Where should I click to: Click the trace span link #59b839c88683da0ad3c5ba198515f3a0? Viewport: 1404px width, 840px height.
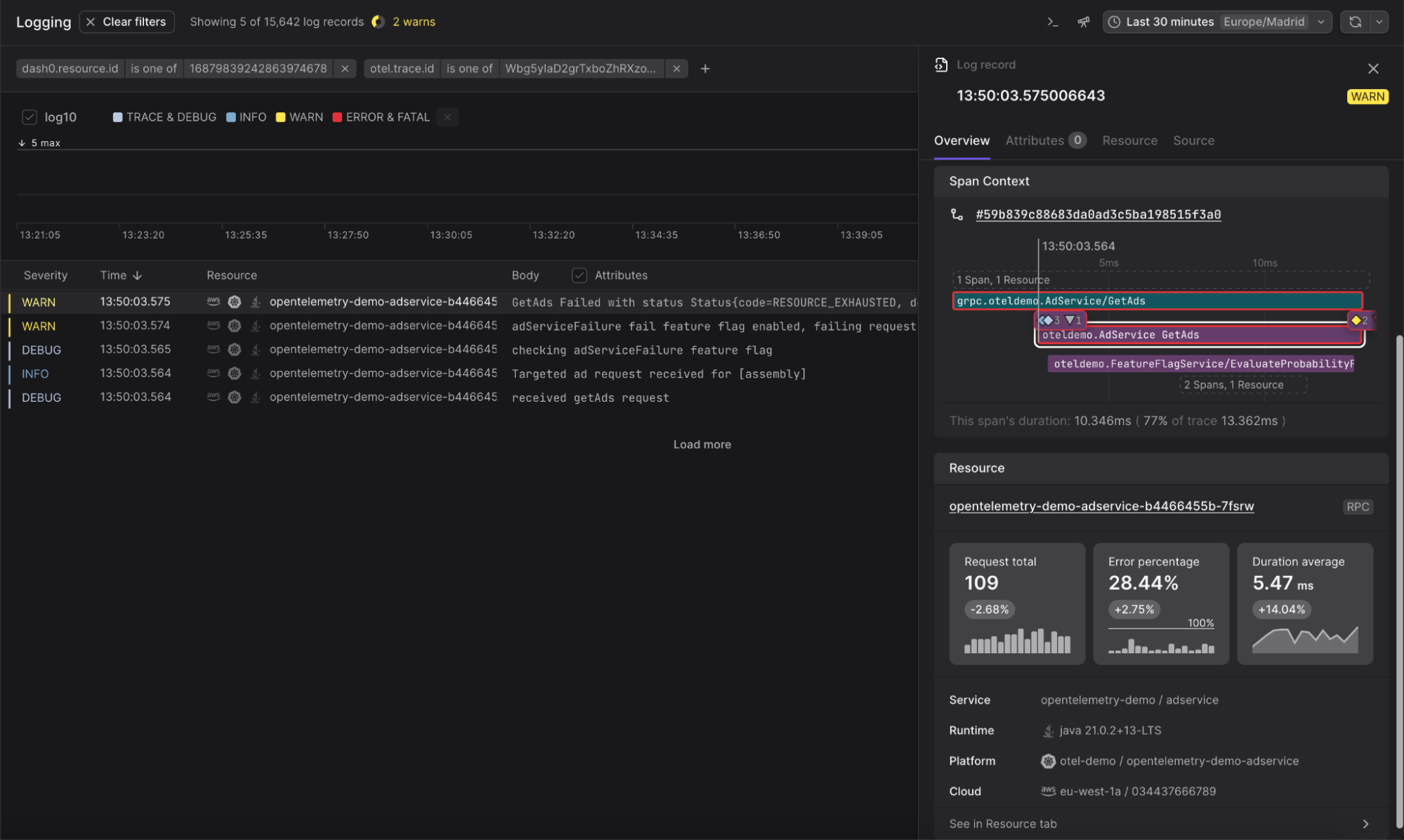pyautogui.click(x=1097, y=214)
